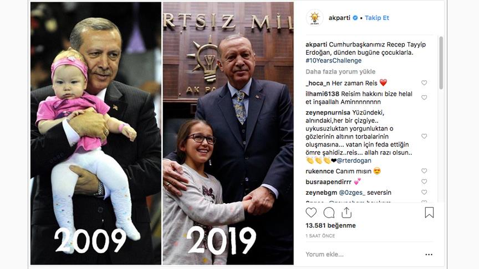Follow the account via Takip Et

tap(377, 18)
